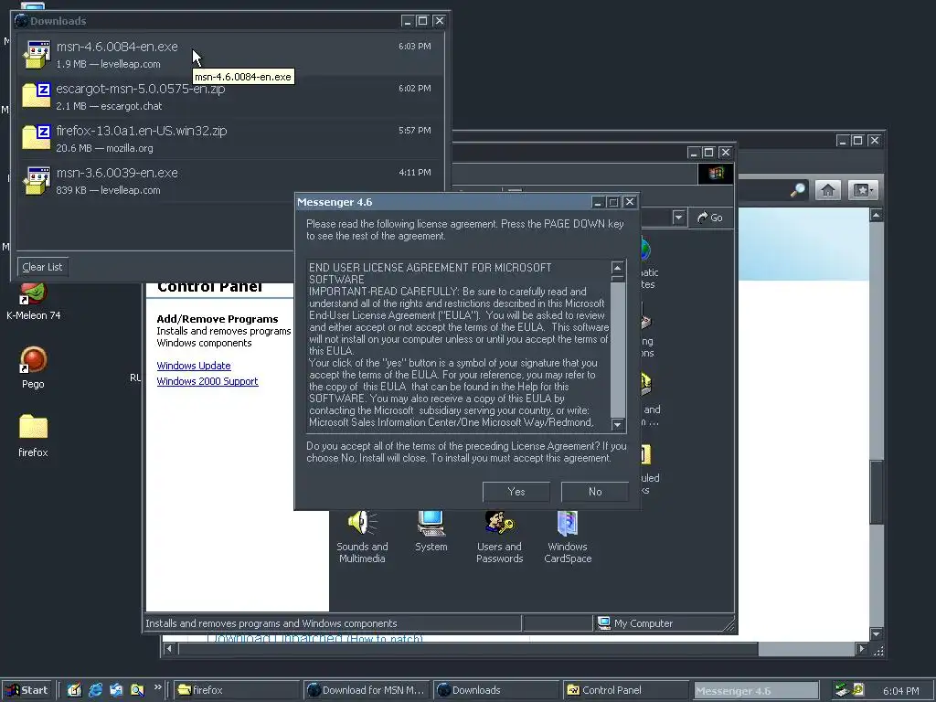Click the EULA scrollbar up arrow
The image size is (936, 702).
618,268
